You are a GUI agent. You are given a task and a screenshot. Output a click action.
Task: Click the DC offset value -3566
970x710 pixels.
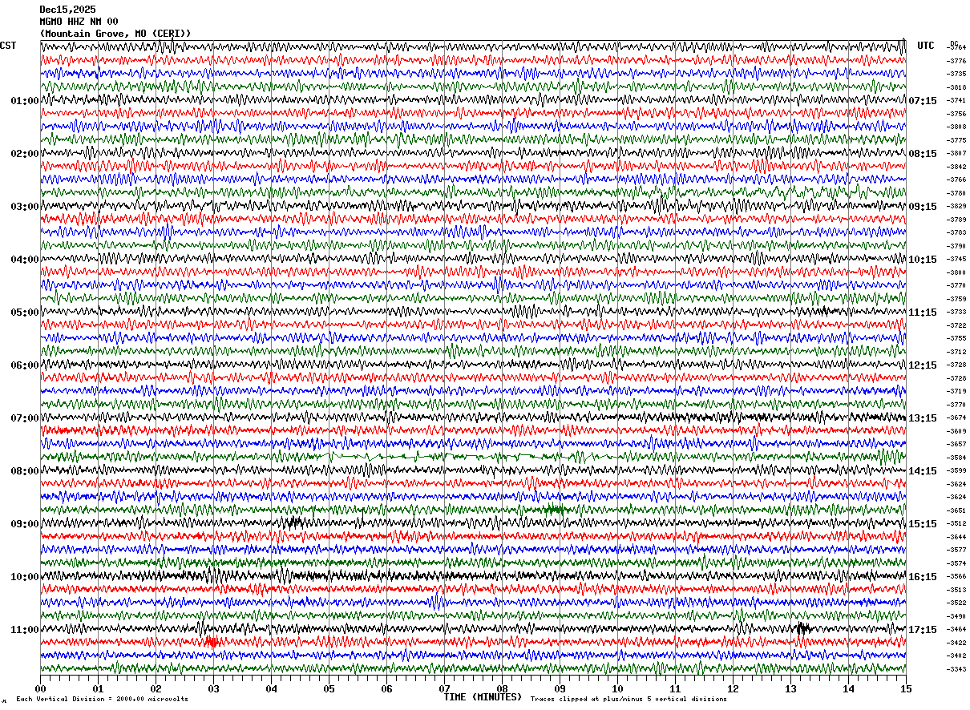click(956, 576)
